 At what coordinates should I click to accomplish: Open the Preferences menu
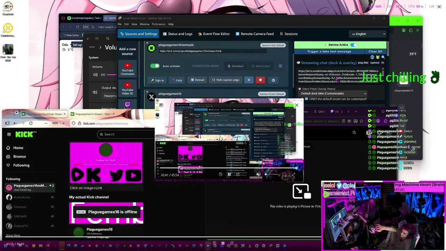click(159, 24)
